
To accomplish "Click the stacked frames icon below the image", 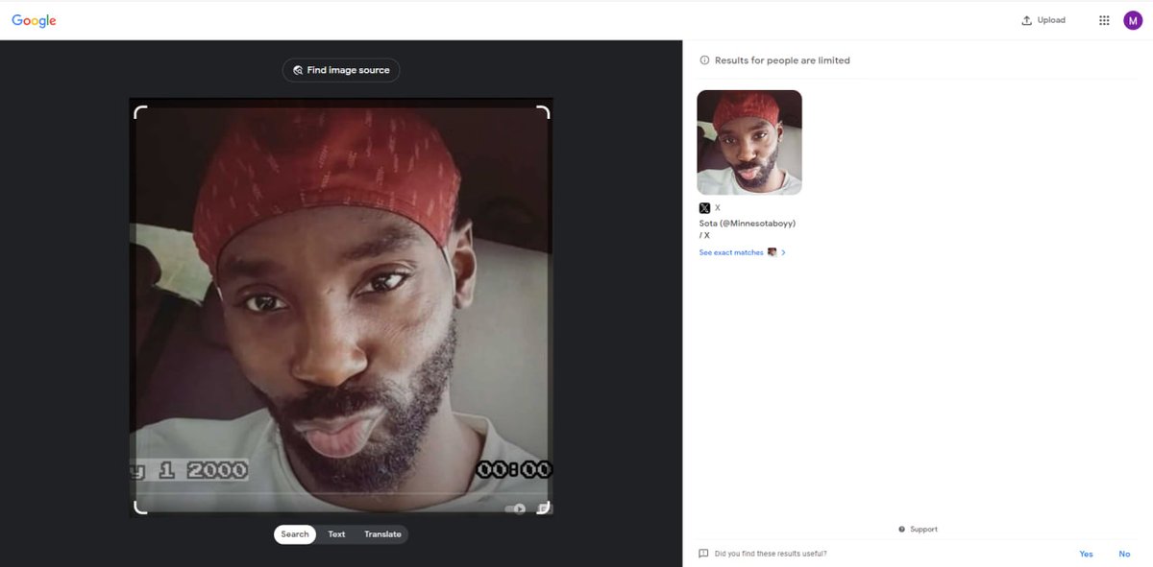I will (543, 507).
